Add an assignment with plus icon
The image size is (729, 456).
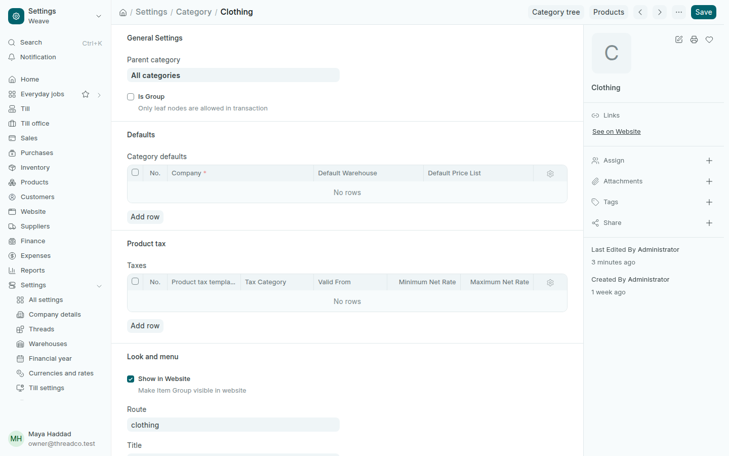pos(709,161)
